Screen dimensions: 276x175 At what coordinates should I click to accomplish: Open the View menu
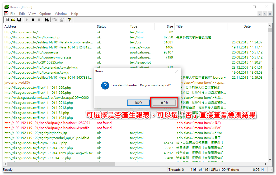pyautogui.click(x=32, y=14)
